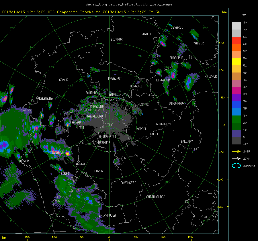The width and height of the screenshot is (258, 241).
Task: Pick the purple swatch beside 39 dBZ
Action: 236,98
